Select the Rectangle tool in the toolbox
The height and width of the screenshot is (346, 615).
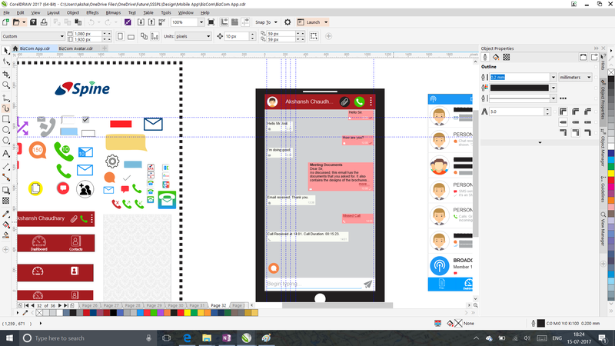(6, 119)
